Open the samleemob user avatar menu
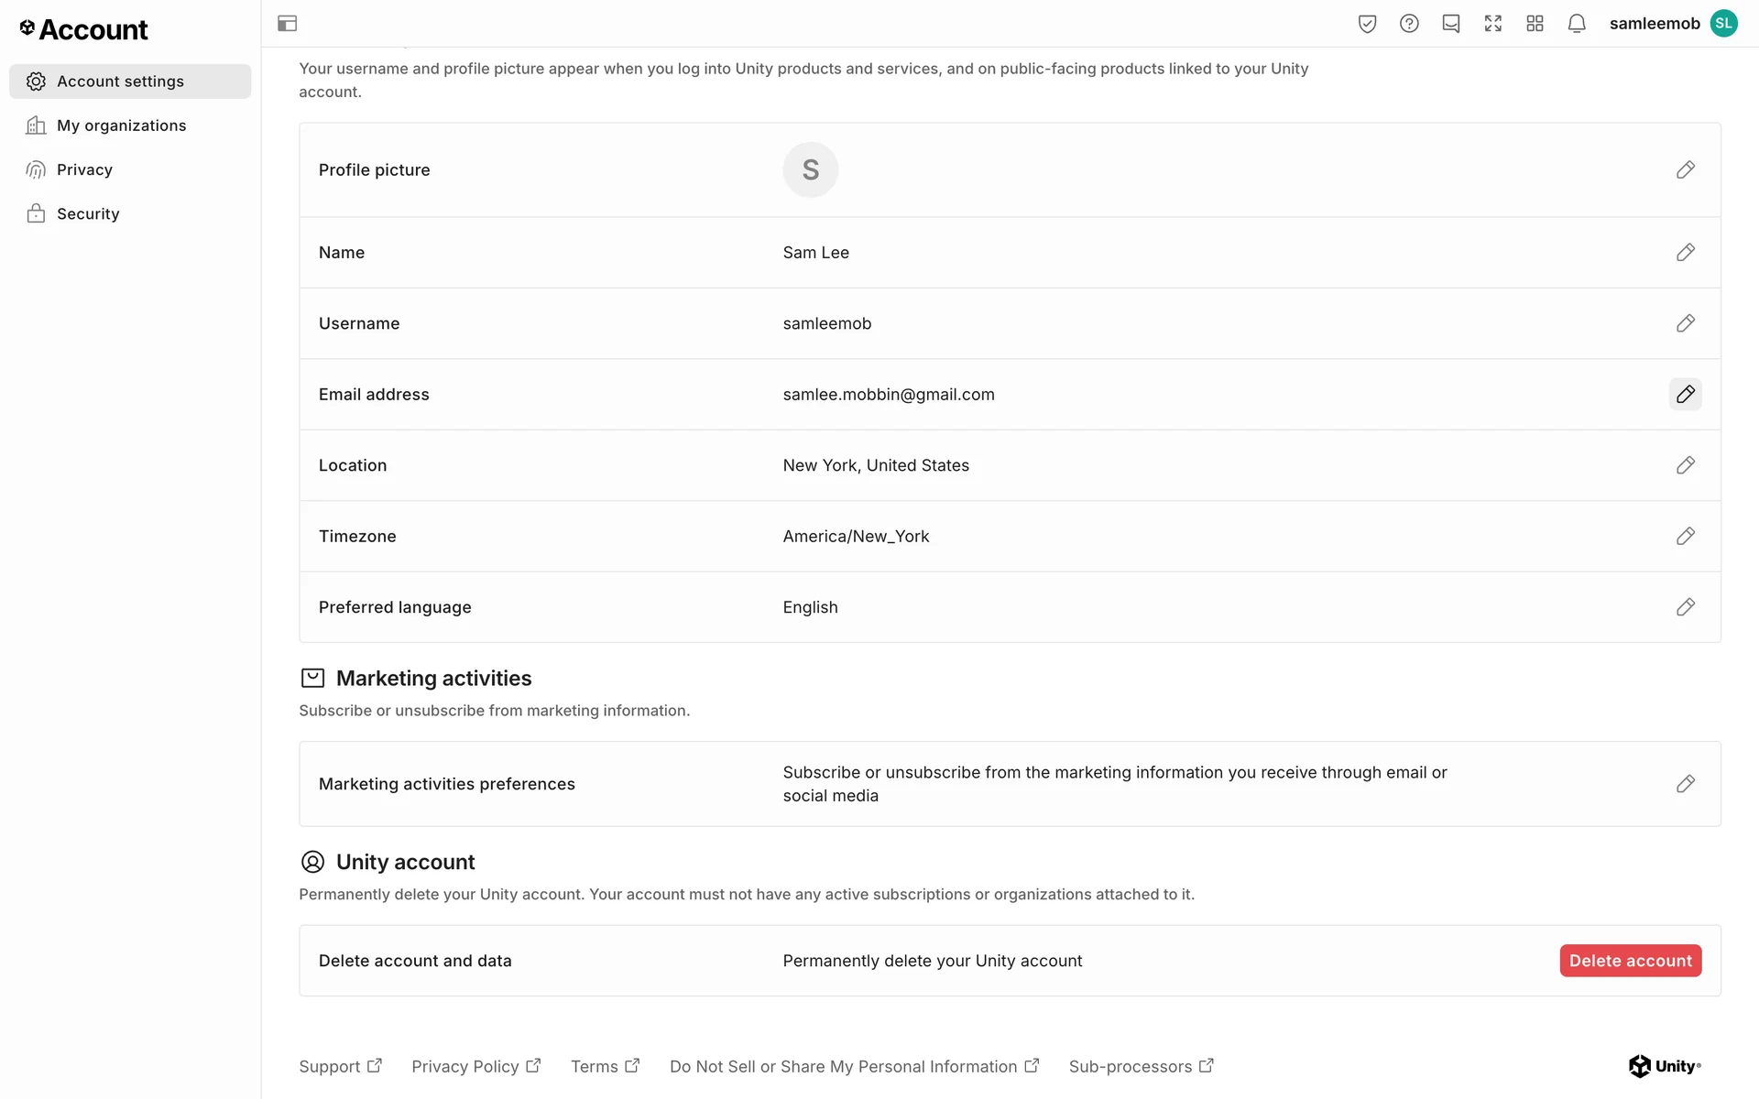This screenshot has width=1759, height=1099. point(1723,24)
